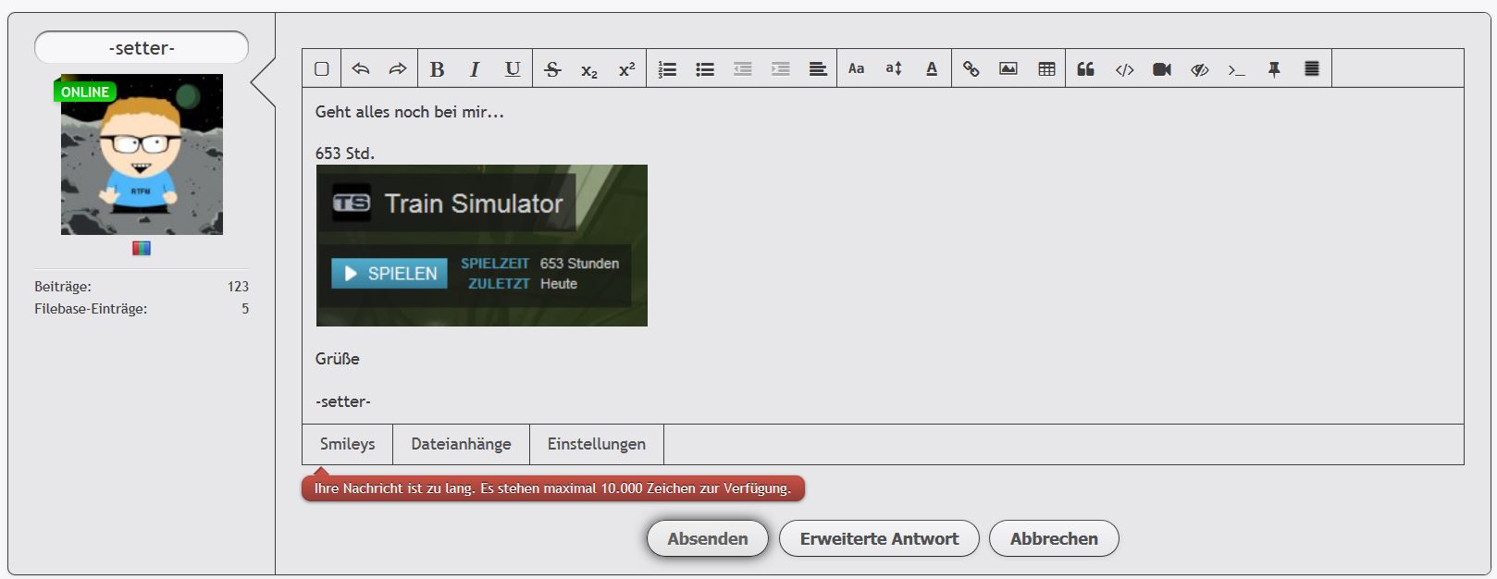Click the -setter- avatar image
1497x579 pixels.
pos(142,154)
